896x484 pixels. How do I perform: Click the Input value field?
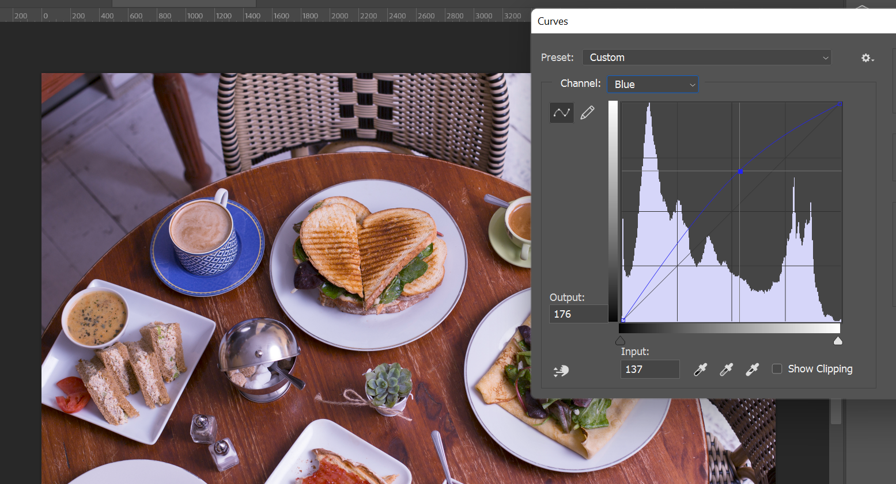coord(650,369)
